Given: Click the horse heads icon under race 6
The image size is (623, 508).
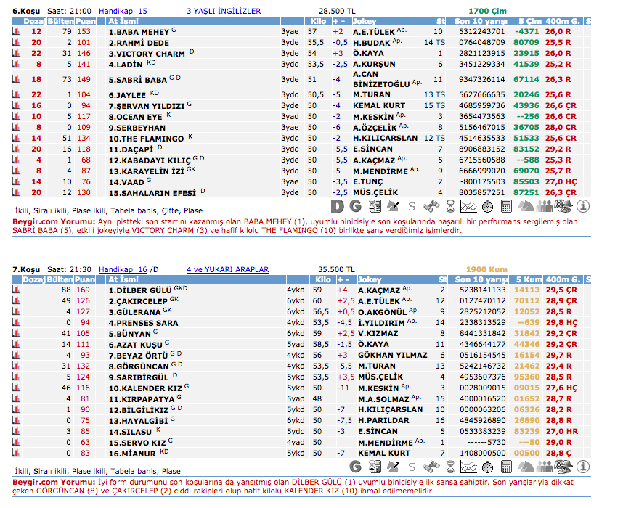Looking at the screenshot, I should (x=526, y=207).
